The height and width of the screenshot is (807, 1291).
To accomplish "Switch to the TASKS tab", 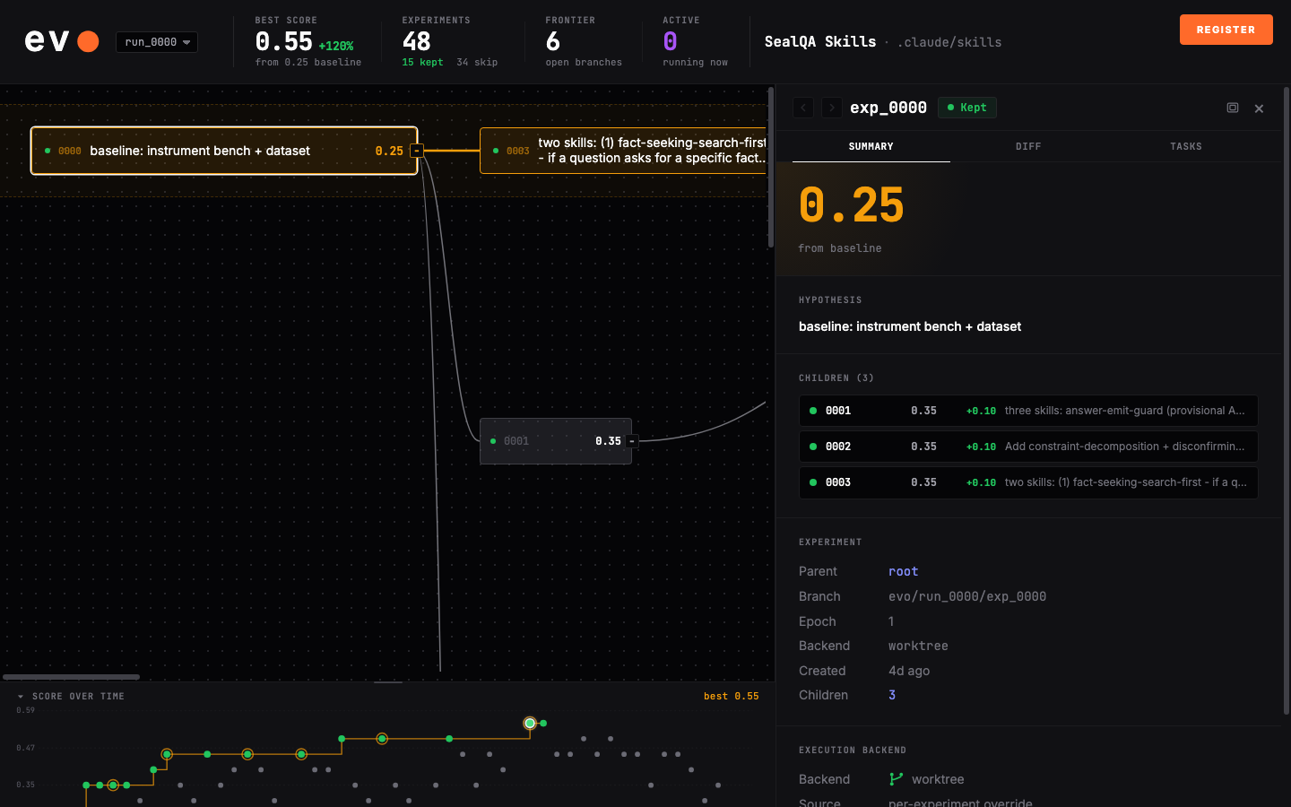I will 1185,146.
